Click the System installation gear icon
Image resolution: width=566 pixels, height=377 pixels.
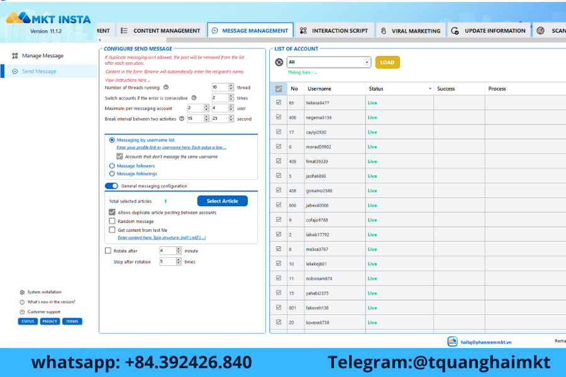[x=22, y=292]
